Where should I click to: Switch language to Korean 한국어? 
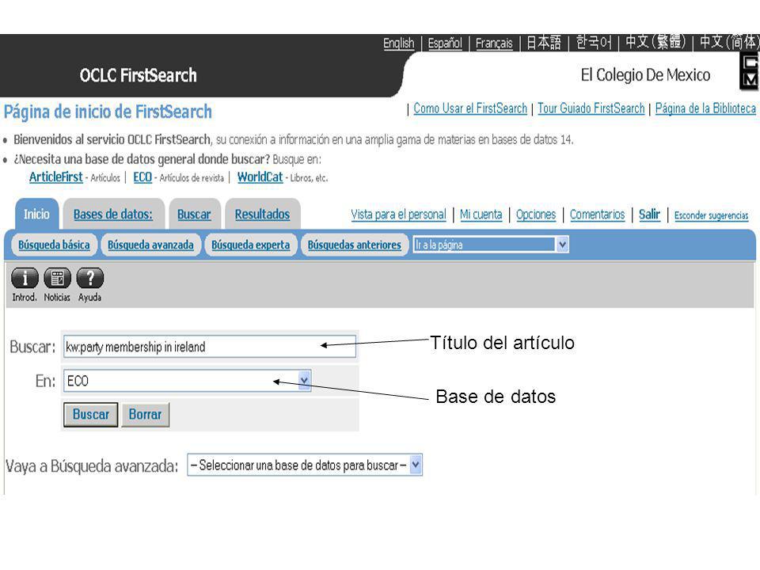click(594, 43)
